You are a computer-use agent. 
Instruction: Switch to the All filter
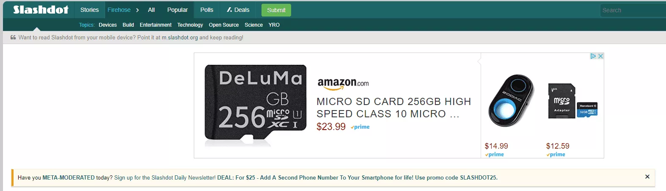(151, 10)
